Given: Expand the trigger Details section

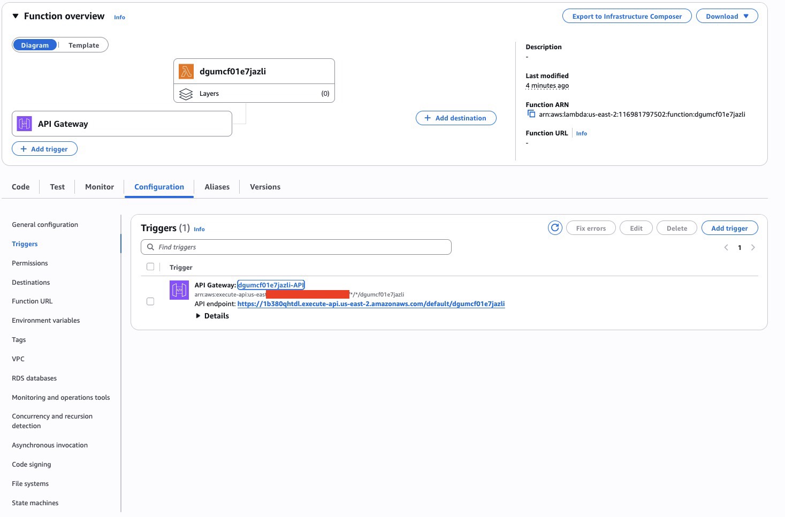Looking at the screenshot, I should [212, 316].
